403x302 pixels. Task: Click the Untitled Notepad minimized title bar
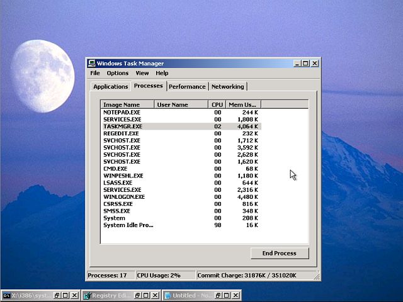(201, 295)
